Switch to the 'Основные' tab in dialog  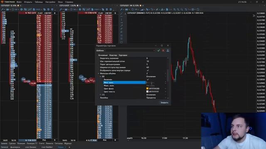point(103,55)
